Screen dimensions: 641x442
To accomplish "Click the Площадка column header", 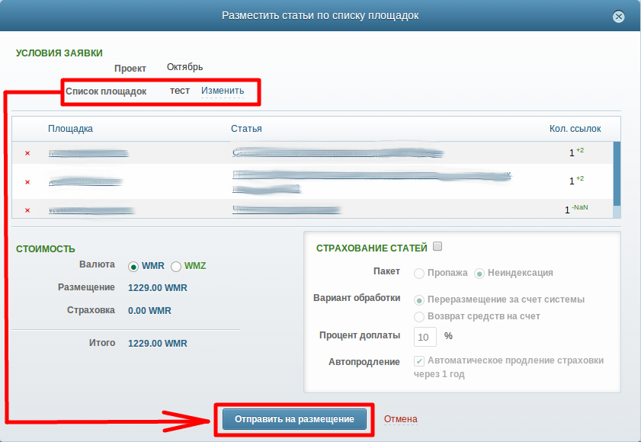I will (70, 129).
